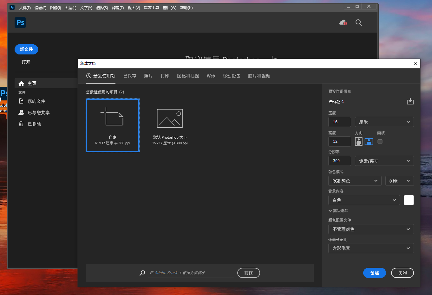The image size is (432, 295).
Task: Click the file icon beside 您的文件
Action: [x=21, y=101]
